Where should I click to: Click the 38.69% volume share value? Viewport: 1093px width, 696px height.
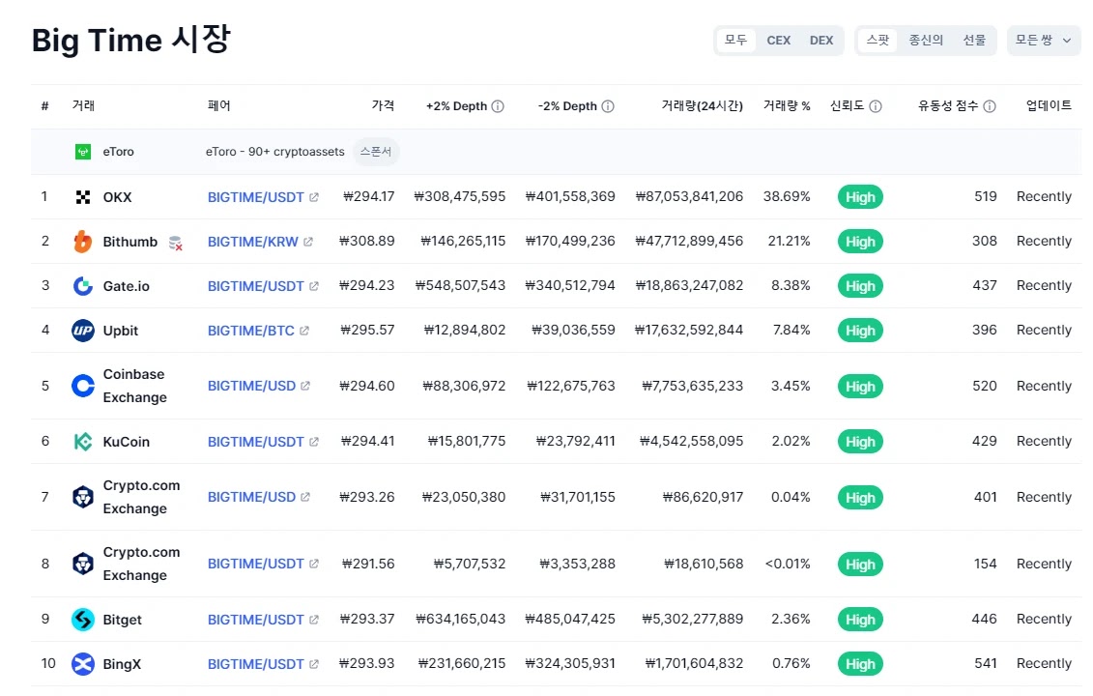point(787,196)
